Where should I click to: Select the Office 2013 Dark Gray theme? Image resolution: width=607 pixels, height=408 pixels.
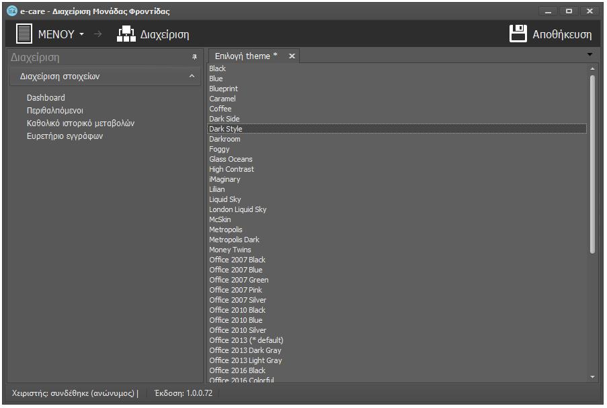pyautogui.click(x=397, y=350)
